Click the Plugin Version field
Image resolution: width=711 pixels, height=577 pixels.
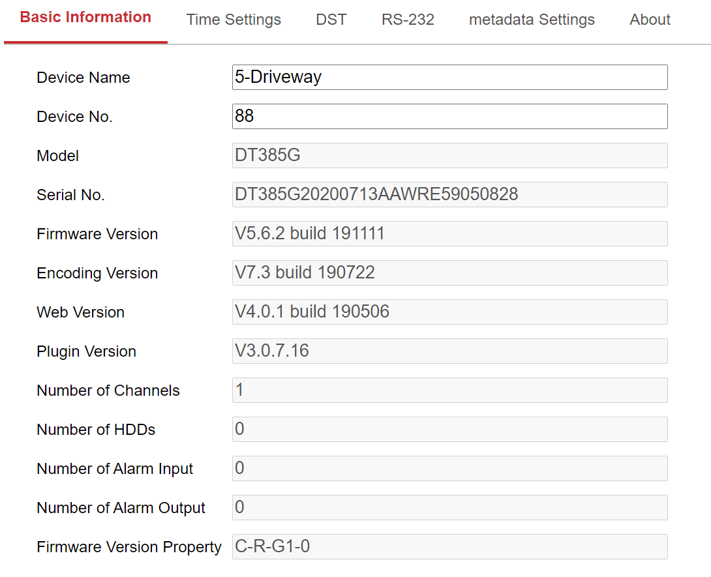coord(449,351)
